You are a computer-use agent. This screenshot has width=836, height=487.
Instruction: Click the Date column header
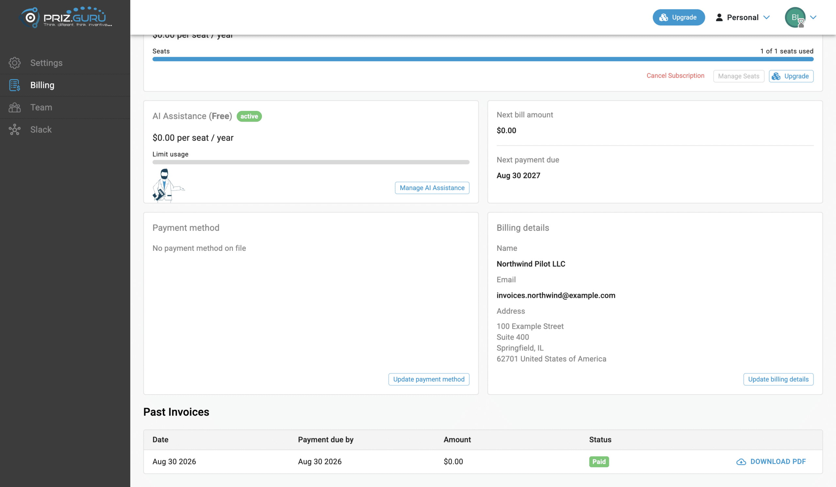160,440
